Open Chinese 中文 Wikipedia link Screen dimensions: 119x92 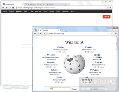pos(87,77)
